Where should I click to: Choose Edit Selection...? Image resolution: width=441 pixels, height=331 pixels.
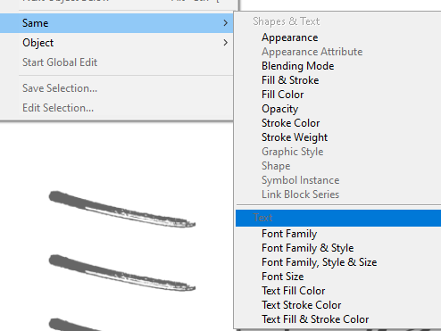58,108
